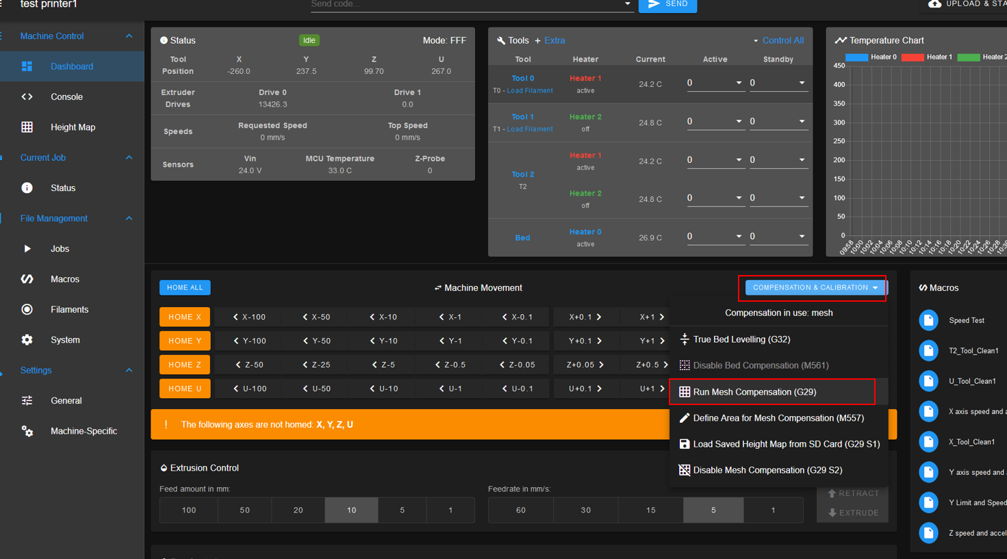Screen dimensions: 1007x559
Task: Click the U_Tool_Clean1 macro file icon
Action: (928, 381)
